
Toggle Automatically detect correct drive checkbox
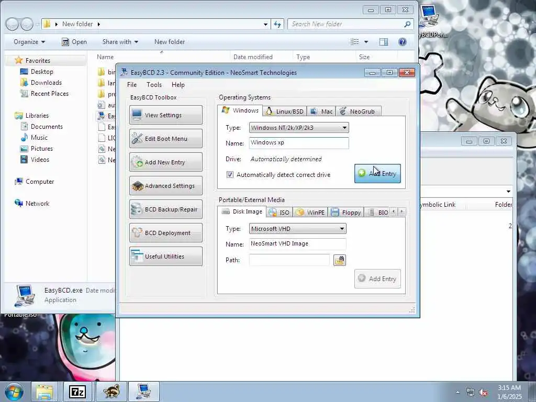tap(230, 175)
